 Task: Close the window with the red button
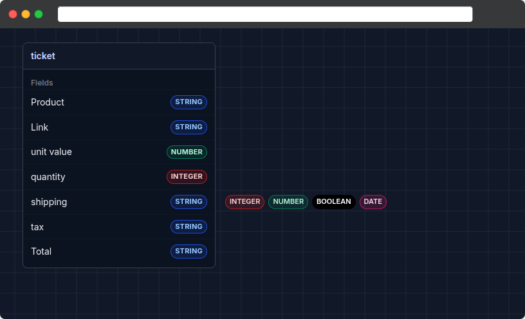[x=13, y=14]
